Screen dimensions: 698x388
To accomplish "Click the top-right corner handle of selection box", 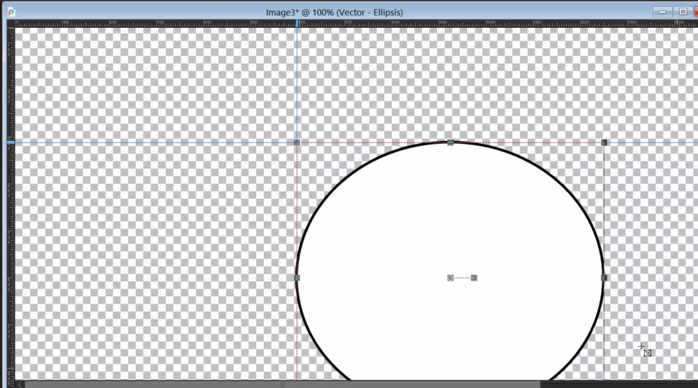I will [x=604, y=142].
